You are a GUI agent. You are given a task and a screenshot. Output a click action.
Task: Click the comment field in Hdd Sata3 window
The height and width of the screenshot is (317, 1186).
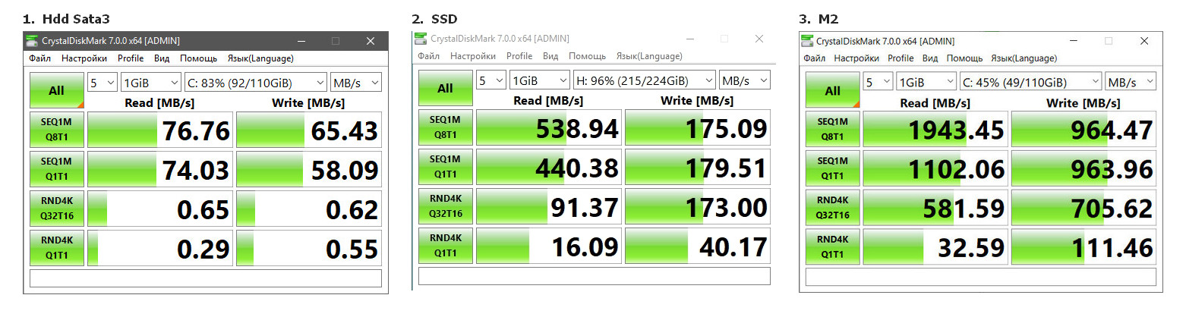pos(206,278)
